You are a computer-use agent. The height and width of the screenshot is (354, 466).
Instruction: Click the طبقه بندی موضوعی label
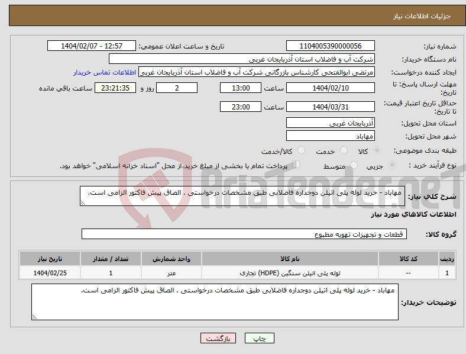(425, 151)
